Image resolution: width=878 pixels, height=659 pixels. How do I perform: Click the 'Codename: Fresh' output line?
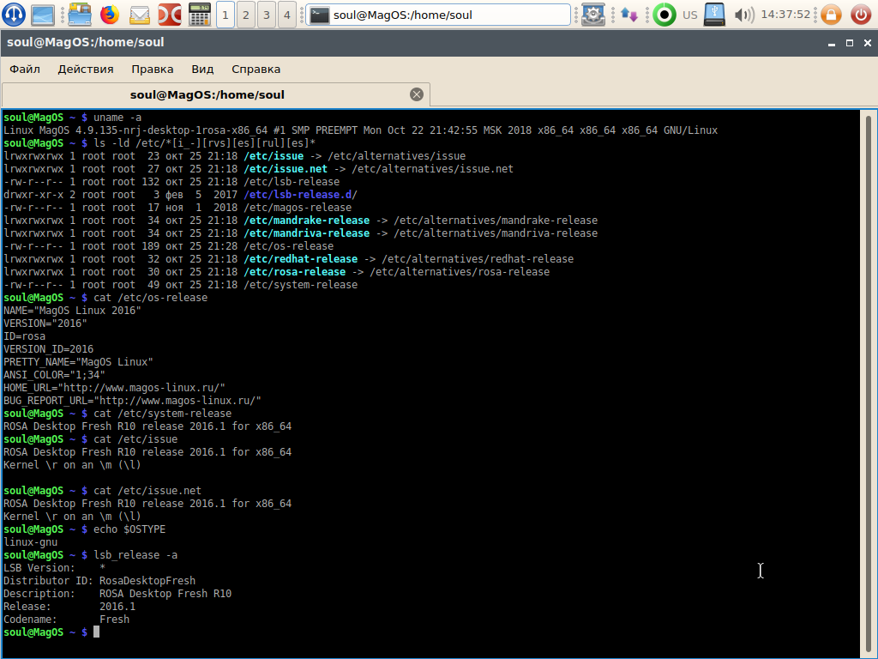[x=67, y=620]
